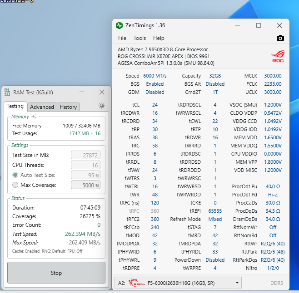Click the Cmd2T value 1T
The width and height of the screenshot is (299, 293).
tap(215, 92)
